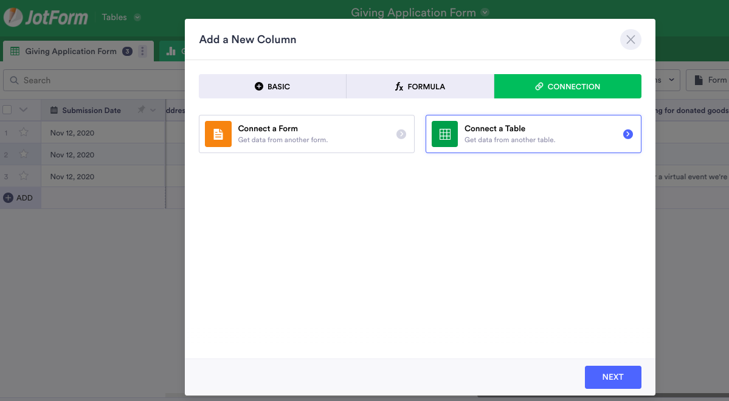
Task: Click the orange Connect a Form icon
Action: tap(218, 134)
